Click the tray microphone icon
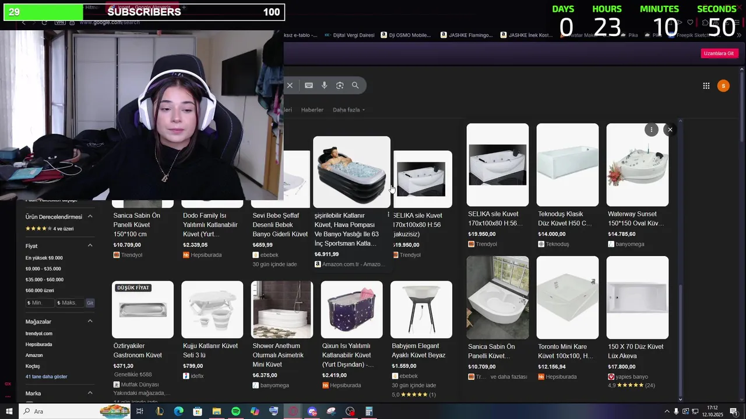The image size is (746, 419). pyautogui.click(x=676, y=411)
